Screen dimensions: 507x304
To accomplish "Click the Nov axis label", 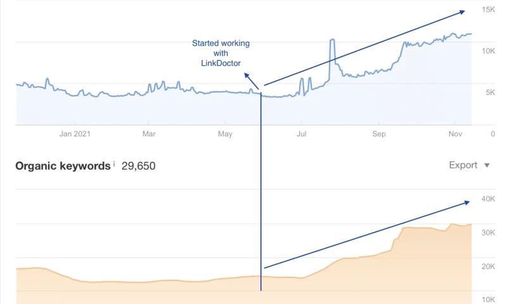I will (455, 134).
